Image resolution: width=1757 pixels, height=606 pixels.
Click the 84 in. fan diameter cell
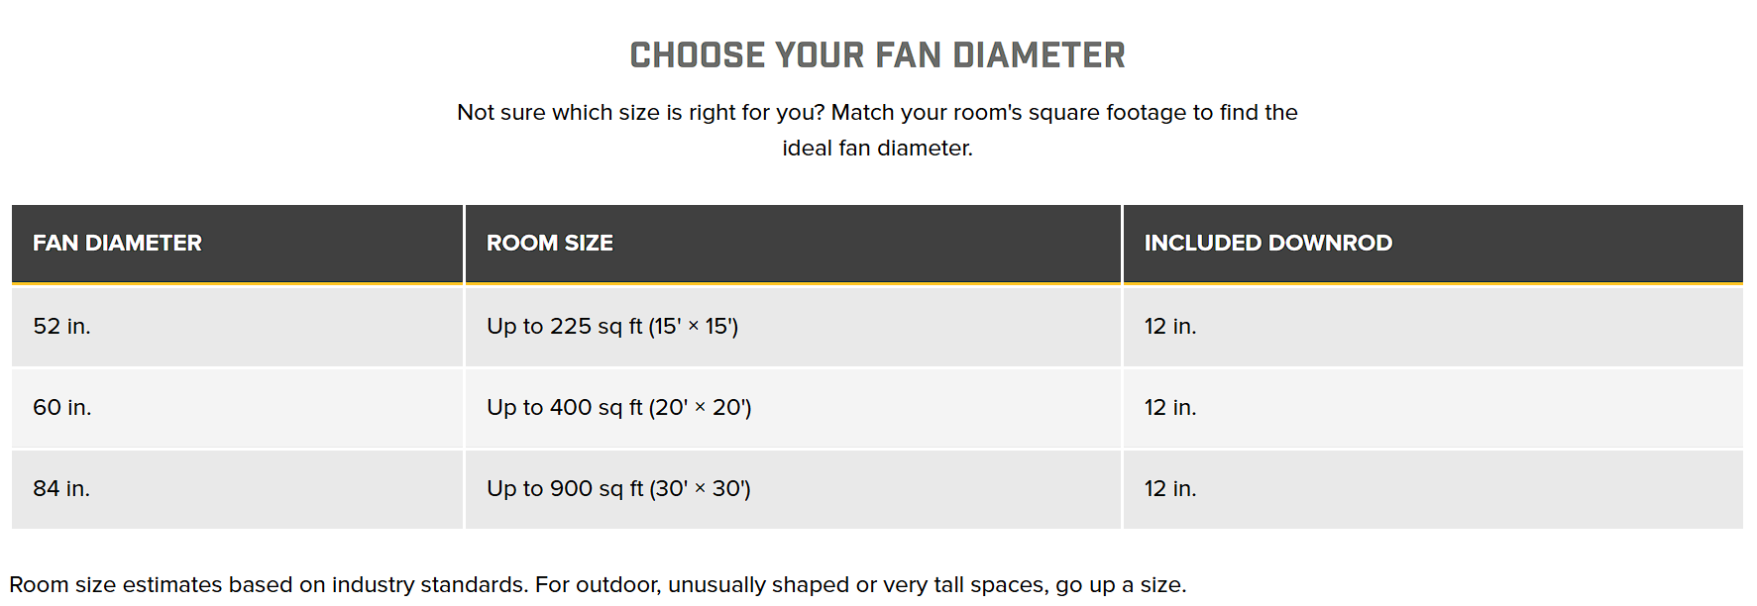coord(238,489)
